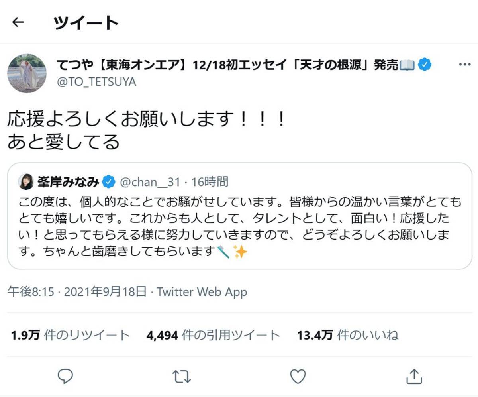Viewport: 478px width, 397px height.
Task: Like the tweet with heart icon
Action: pos(298,375)
